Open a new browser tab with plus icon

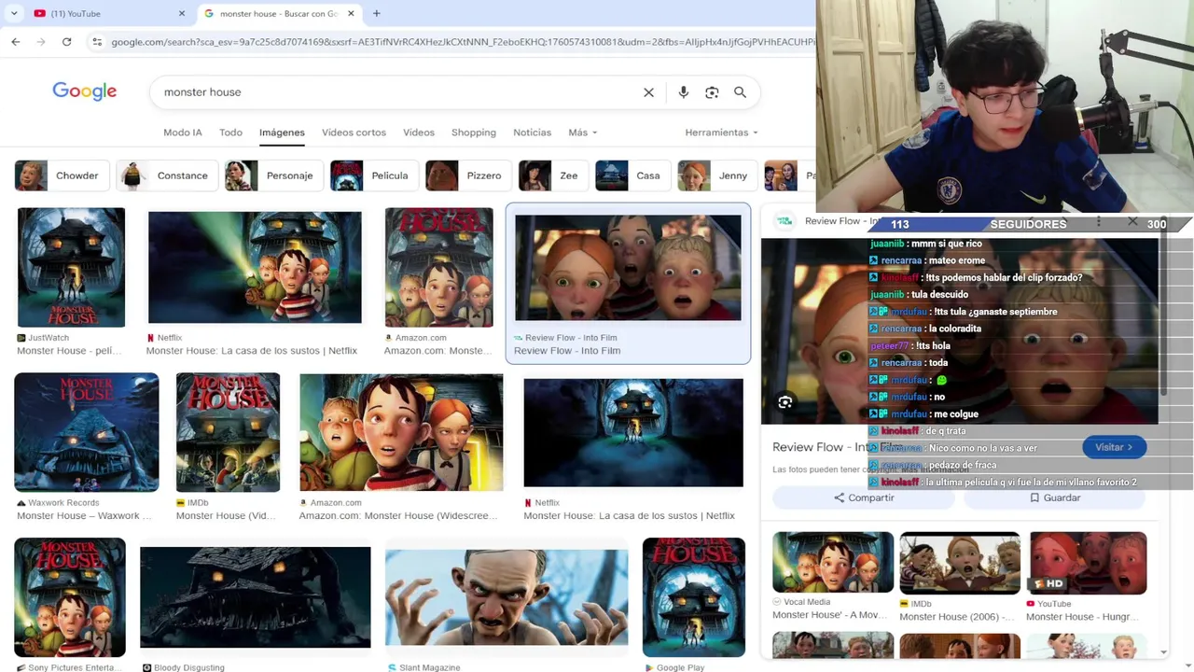click(376, 13)
